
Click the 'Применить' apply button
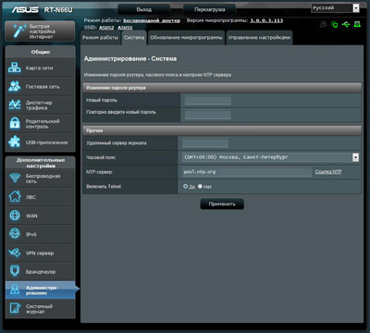point(222,203)
